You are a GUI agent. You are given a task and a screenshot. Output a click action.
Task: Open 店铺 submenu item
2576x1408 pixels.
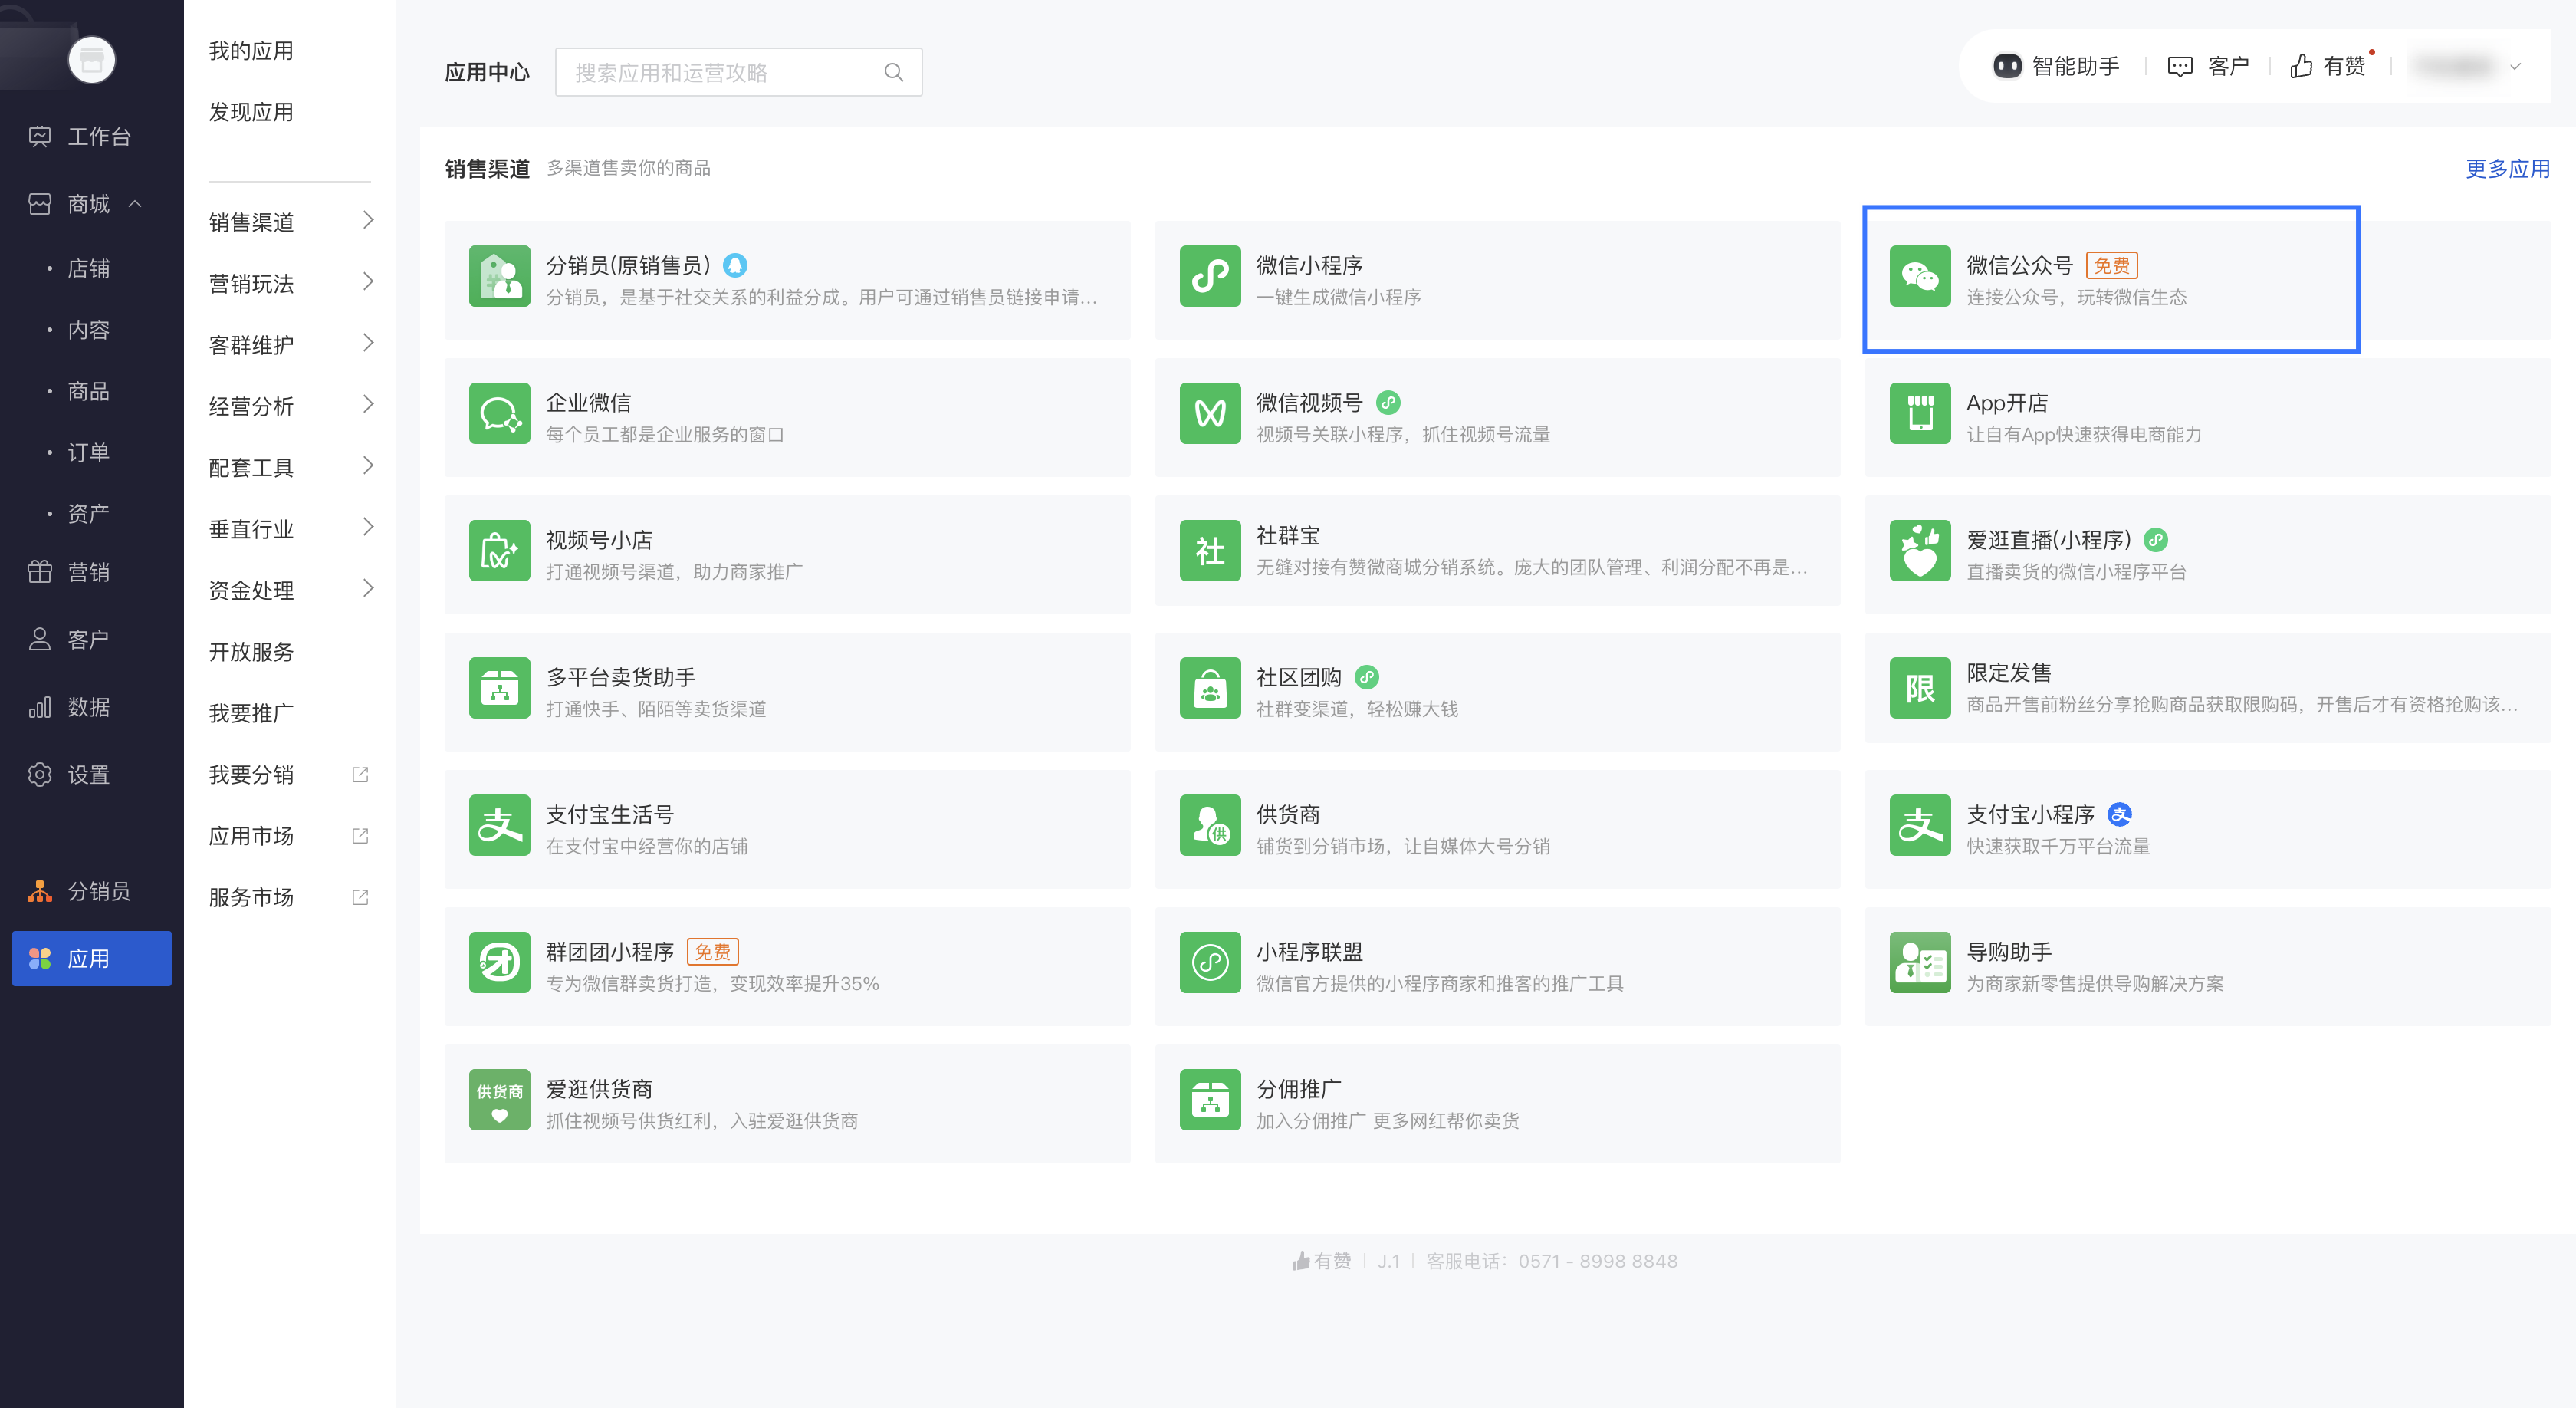[x=89, y=268]
